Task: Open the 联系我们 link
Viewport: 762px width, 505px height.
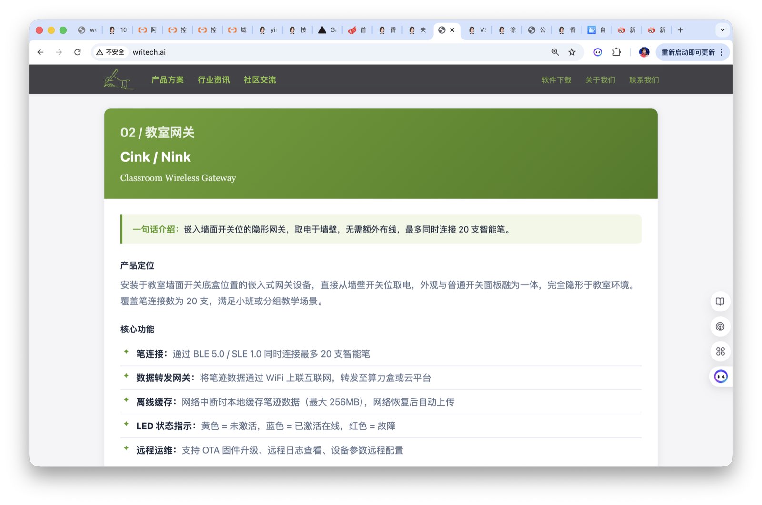Action: [x=644, y=80]
